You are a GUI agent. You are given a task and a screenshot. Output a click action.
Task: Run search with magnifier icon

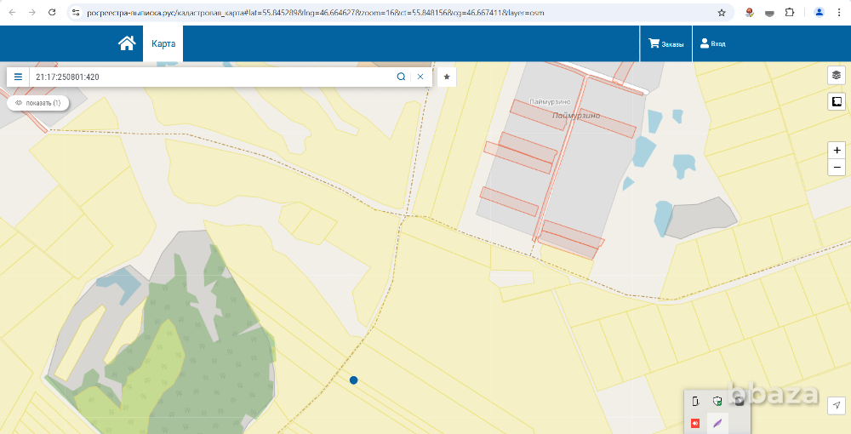coord(401,77)
